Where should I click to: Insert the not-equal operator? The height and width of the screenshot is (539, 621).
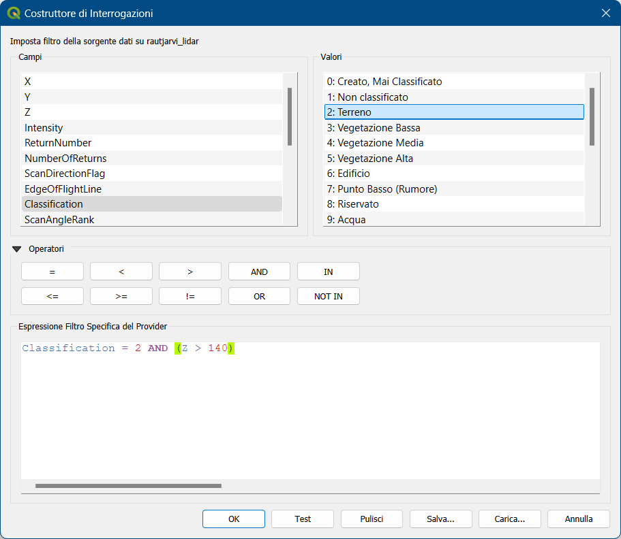tap(190, 296)
